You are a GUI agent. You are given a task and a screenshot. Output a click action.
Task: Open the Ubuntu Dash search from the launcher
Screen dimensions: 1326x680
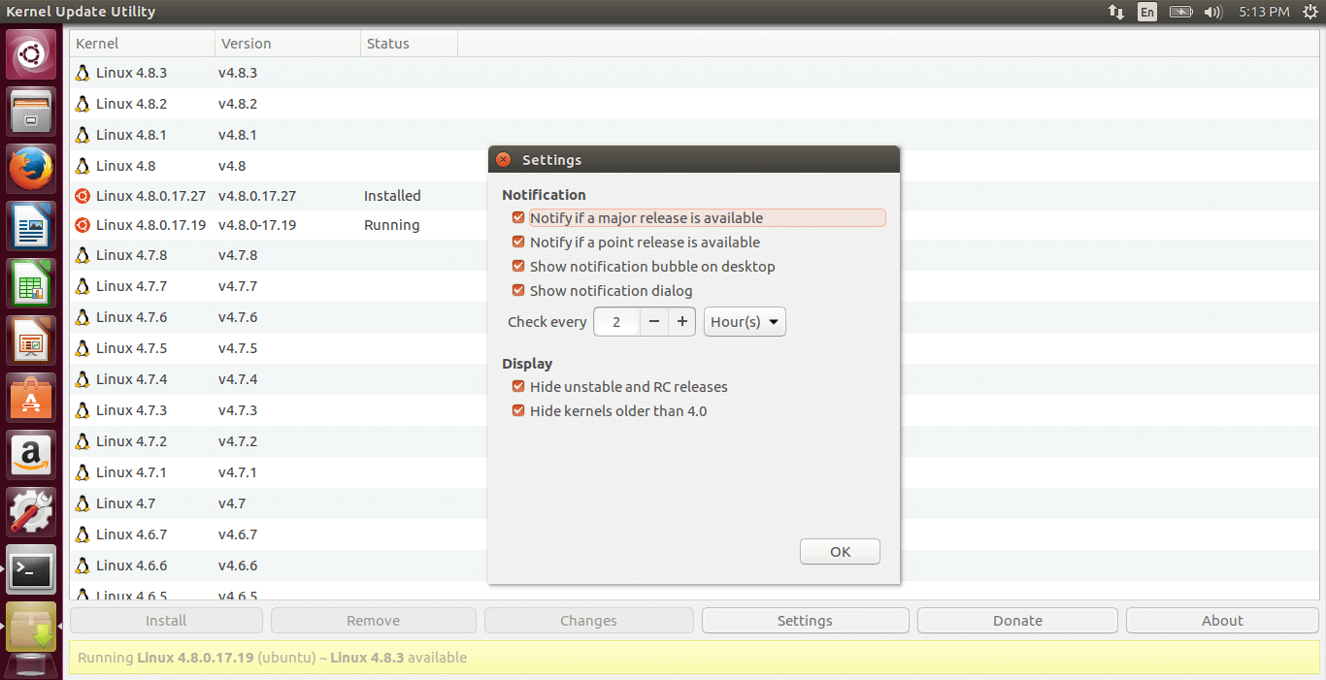click(32, 54)
